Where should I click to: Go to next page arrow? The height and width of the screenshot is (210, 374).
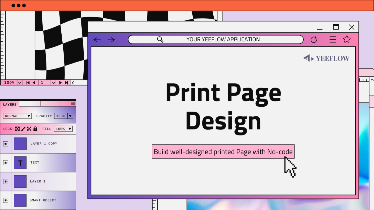[60, 83]
